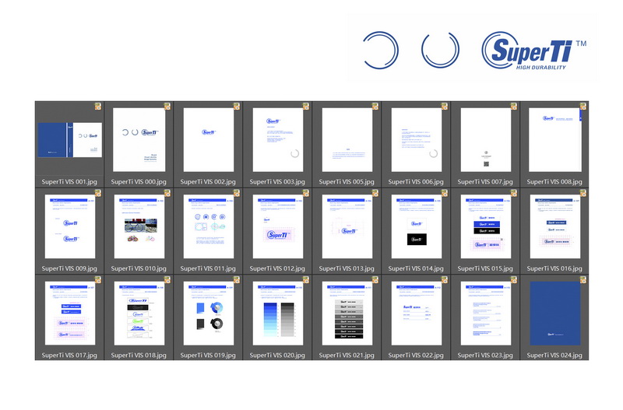Select the SuperTi VIS 022.jpg thumbnail
Screen dimensions: 623x410
click(x=417, y=314)
